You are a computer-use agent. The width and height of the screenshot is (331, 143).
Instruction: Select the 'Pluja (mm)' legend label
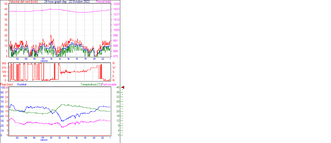point(6,84)
